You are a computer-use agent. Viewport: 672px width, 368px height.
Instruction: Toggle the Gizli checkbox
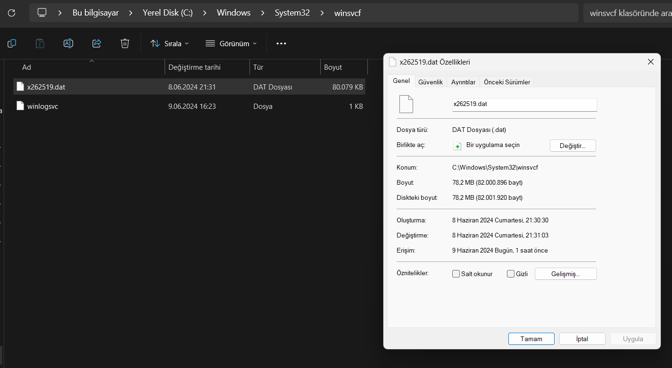click(x=511, y=274)
